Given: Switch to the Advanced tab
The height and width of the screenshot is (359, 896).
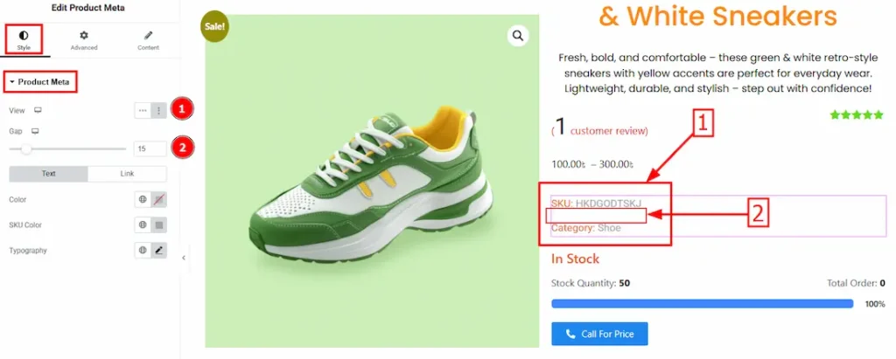Looking at the screenshot, I should coord(84,40).
